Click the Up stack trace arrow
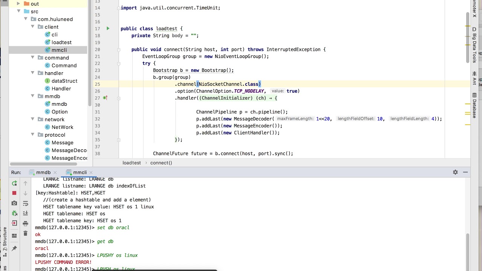Viewport: 482px width, 271px height. click(x=25, y=183)
